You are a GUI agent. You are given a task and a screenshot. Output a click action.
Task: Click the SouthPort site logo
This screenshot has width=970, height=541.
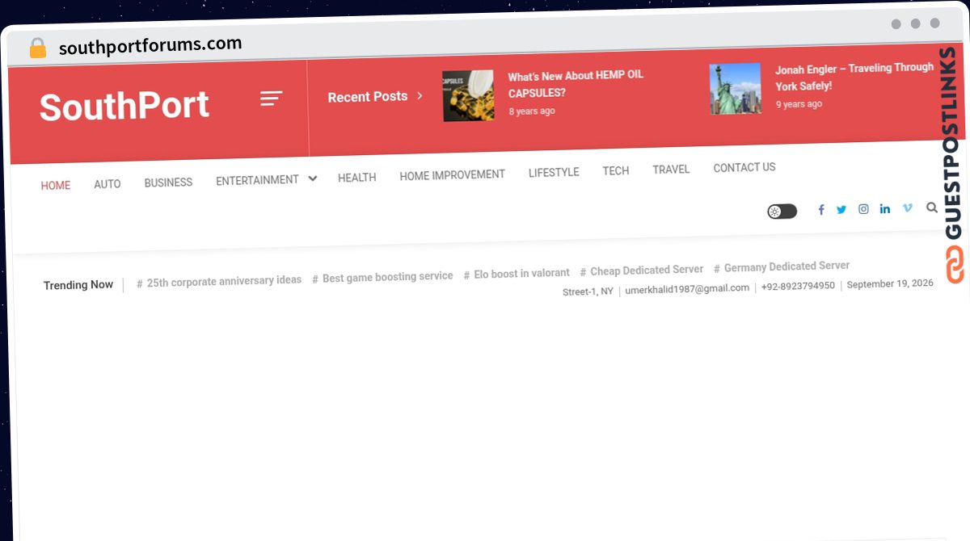point(124,106)
